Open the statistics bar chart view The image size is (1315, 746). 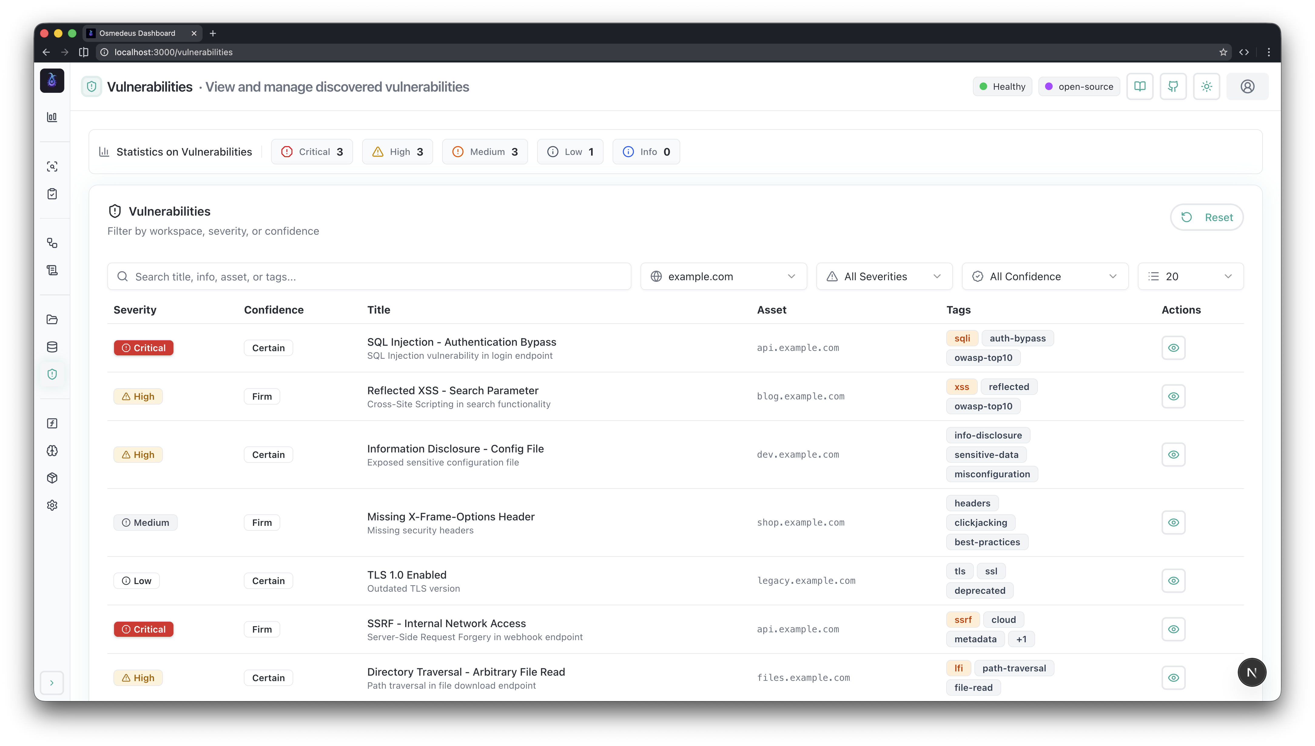(x=52, y=117)
